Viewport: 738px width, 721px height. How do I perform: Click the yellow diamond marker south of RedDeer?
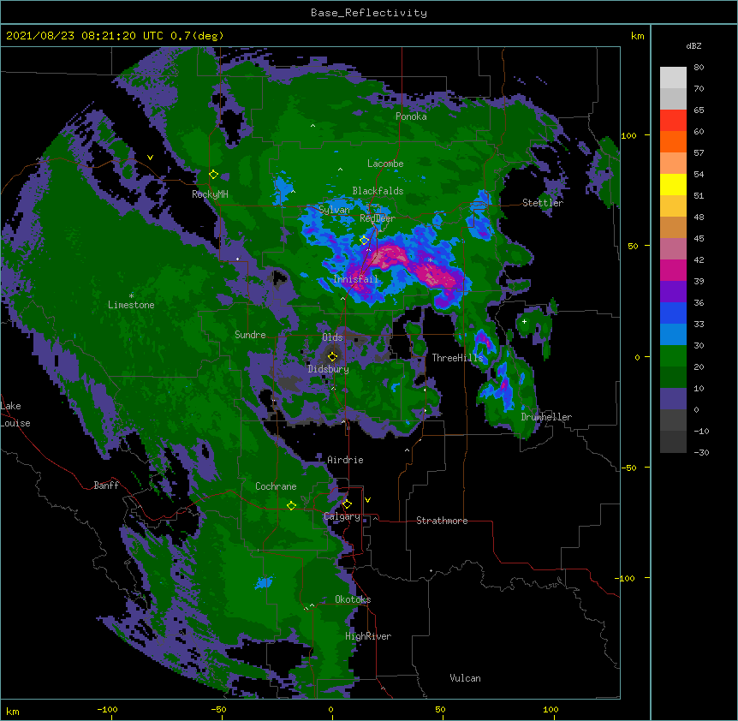[364, 241]
